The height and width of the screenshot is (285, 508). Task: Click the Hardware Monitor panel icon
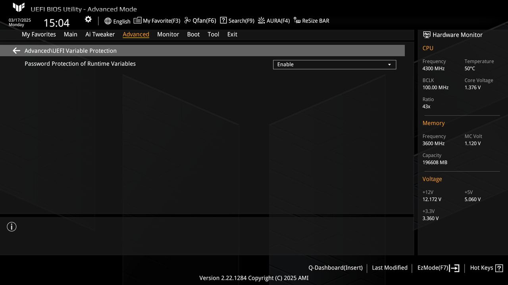point(427,35)
